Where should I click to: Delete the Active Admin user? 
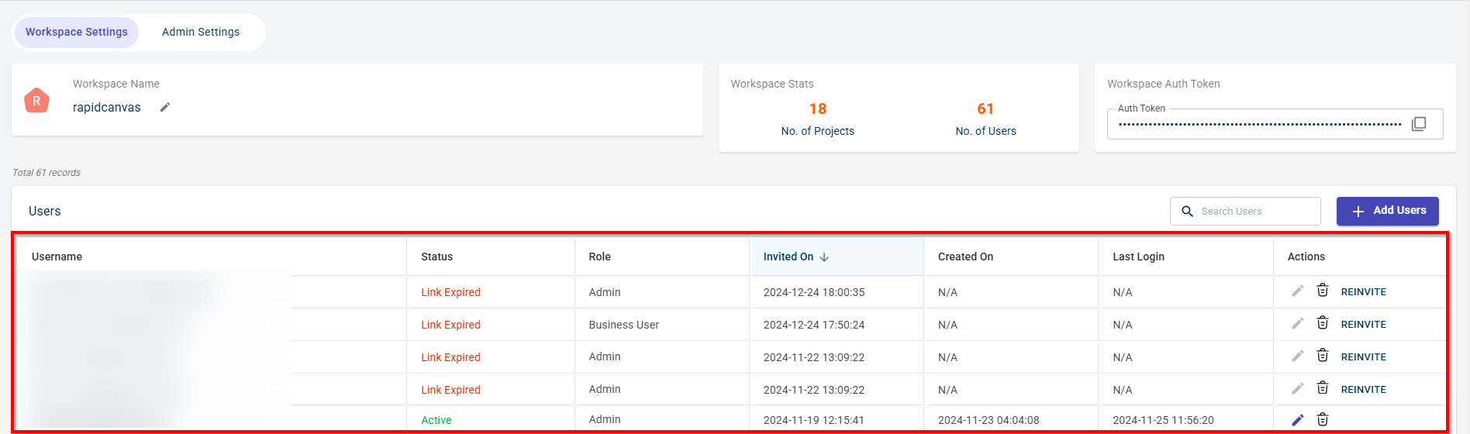point(1323,420)
